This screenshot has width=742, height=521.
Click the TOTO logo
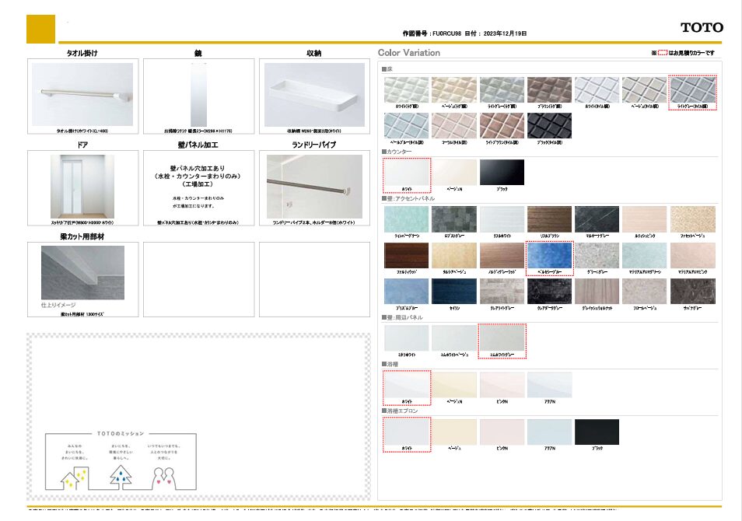point(702,27)
